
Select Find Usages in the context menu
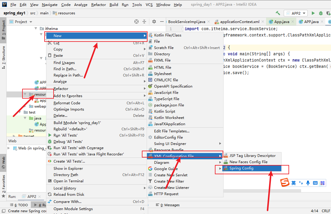tap(96, 63)
